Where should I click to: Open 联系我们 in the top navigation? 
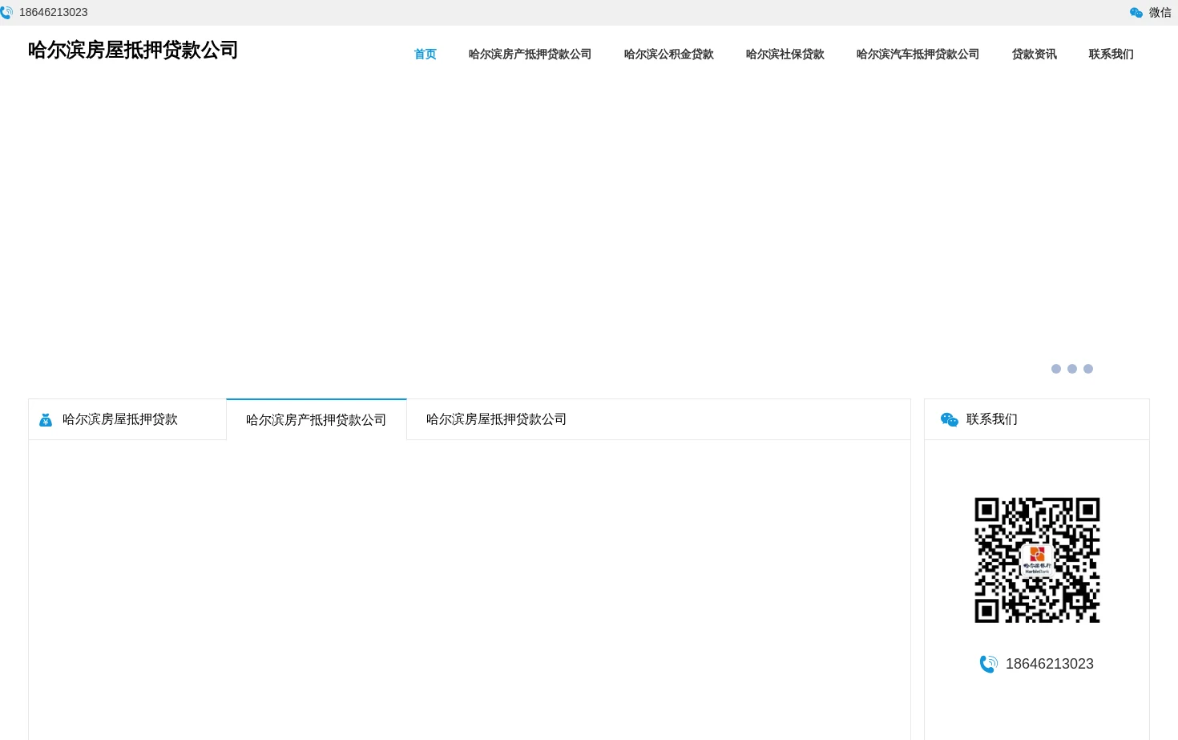(x=1111, y=55)
